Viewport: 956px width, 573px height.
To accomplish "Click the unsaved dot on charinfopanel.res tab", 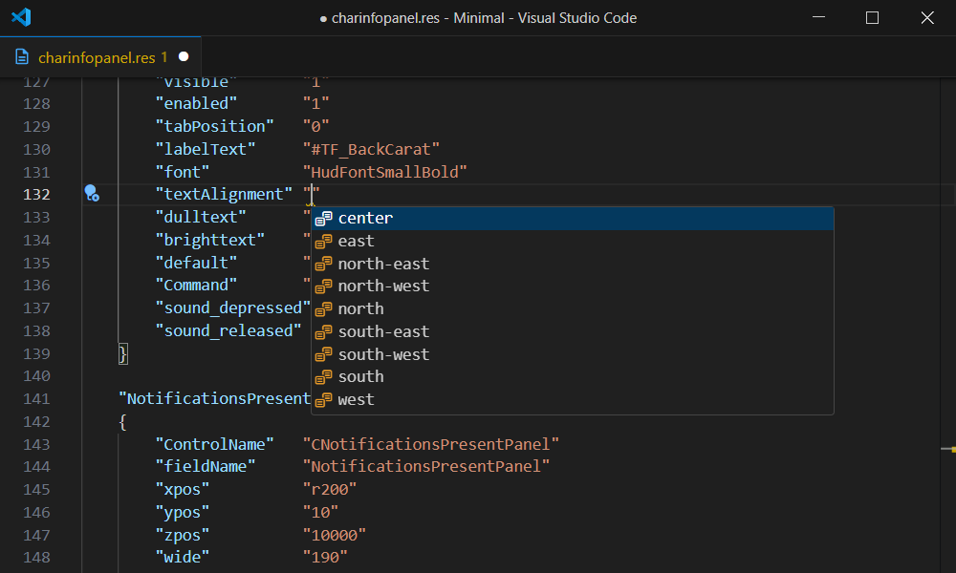I will (x=184, y=56).
